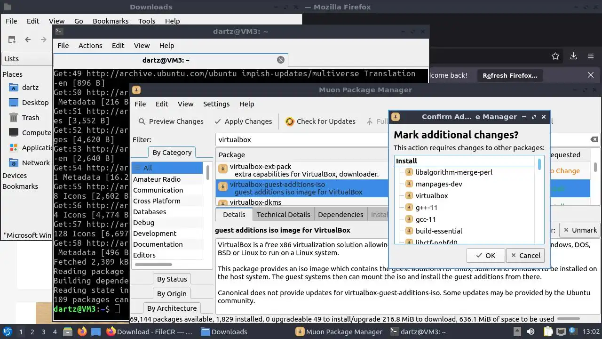Image resolution: width=602 pixels, height=339 pixels.
Task: Click the g++-11 package icon
Action: (x=409, y=208)
